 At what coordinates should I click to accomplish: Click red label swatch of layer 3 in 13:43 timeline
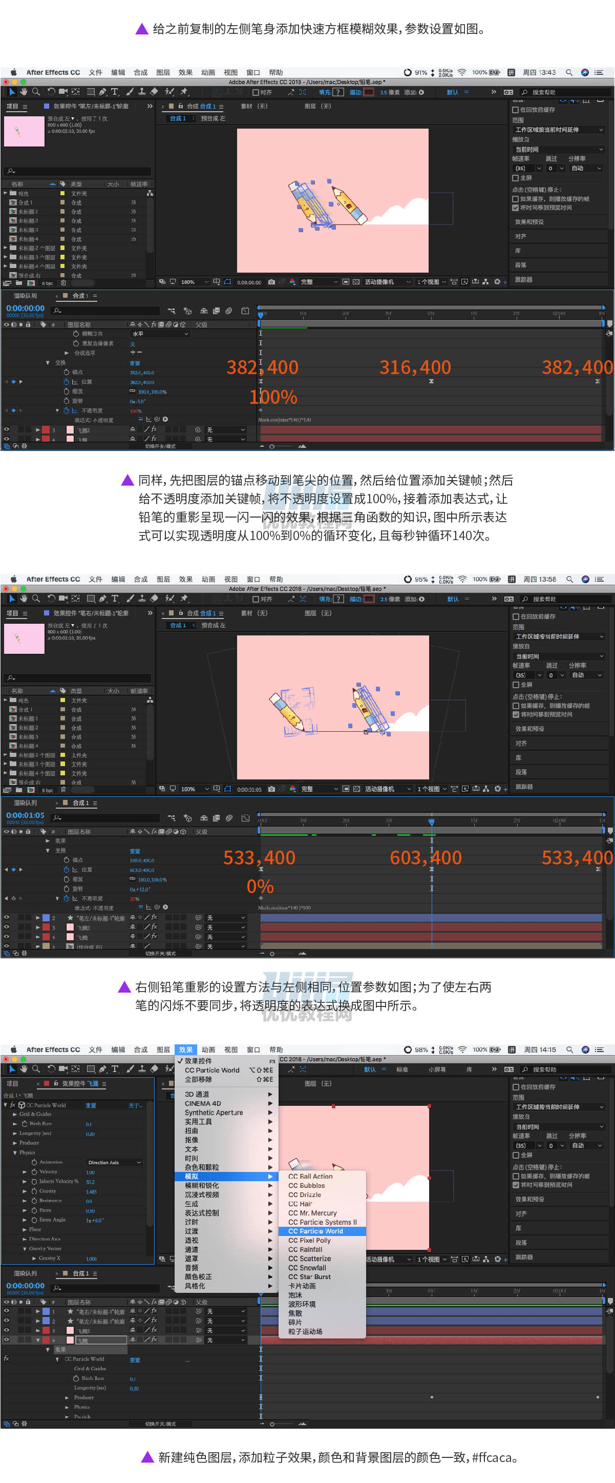click(x=46, y=429)
